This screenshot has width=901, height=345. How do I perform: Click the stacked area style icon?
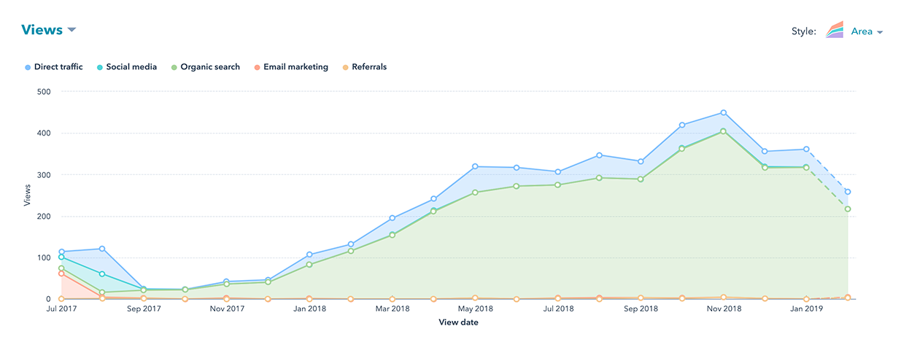(835, 30)
